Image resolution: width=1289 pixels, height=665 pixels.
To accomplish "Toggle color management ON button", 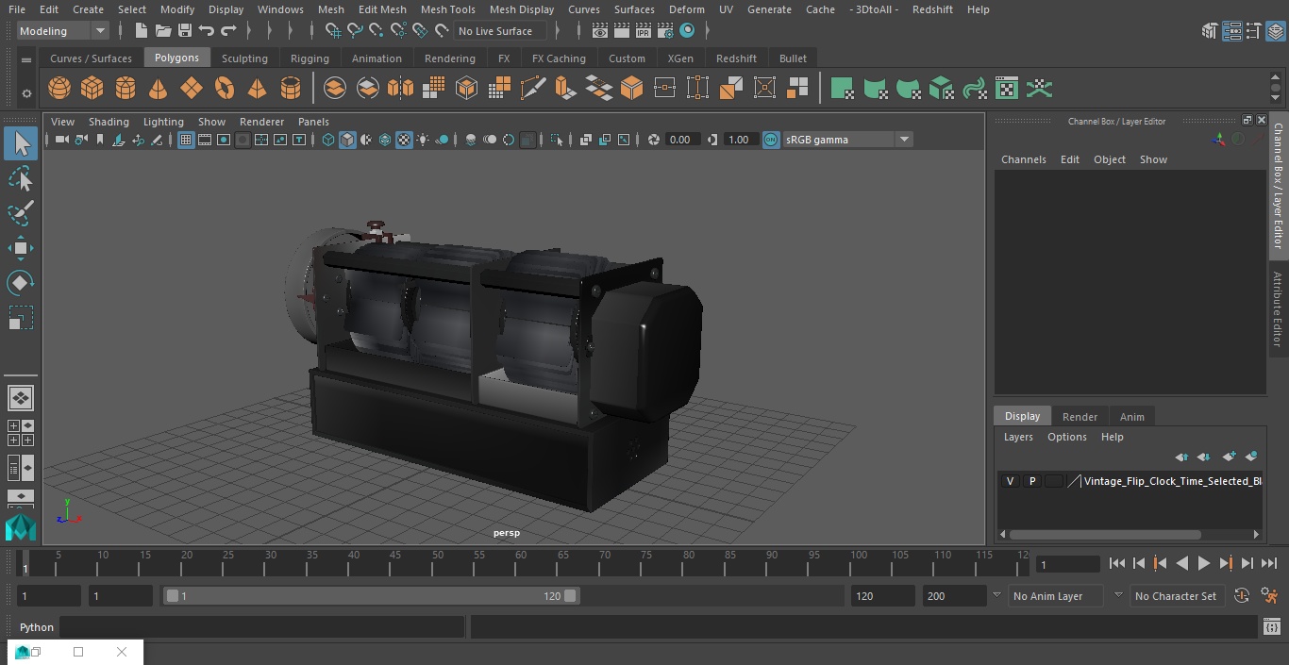I will pyautogui.click(x=771, y=140).
